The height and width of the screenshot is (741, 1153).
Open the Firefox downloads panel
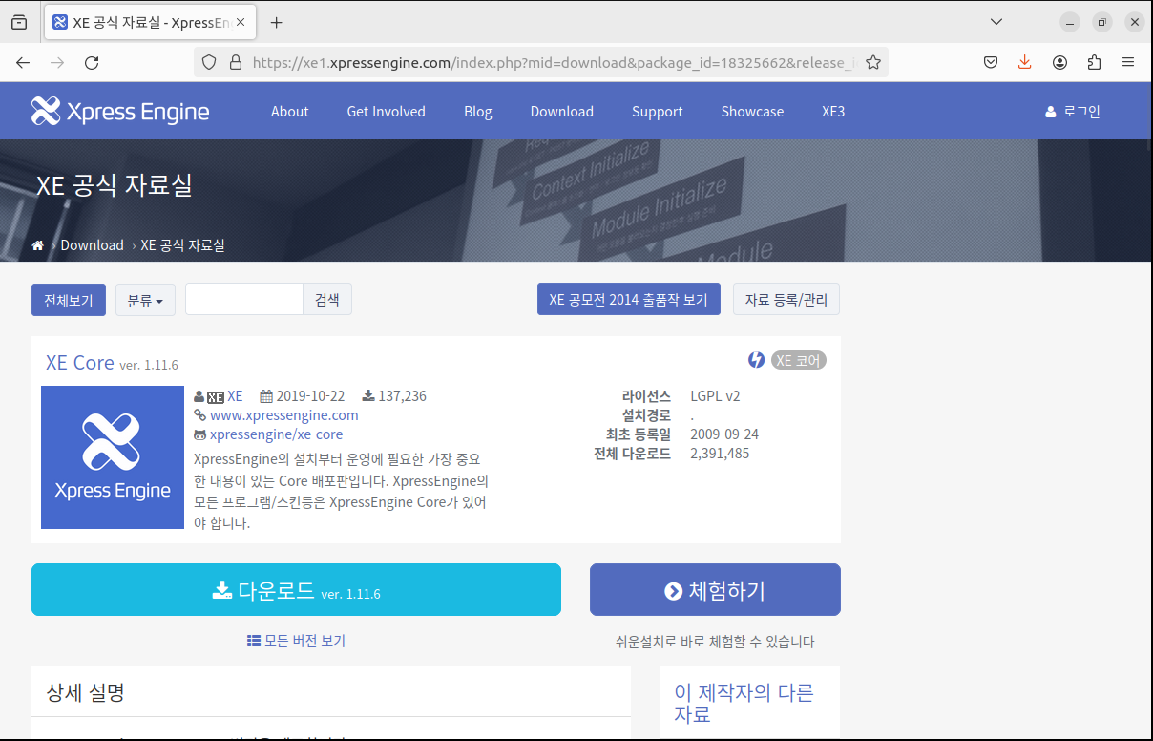[1025, 62]
